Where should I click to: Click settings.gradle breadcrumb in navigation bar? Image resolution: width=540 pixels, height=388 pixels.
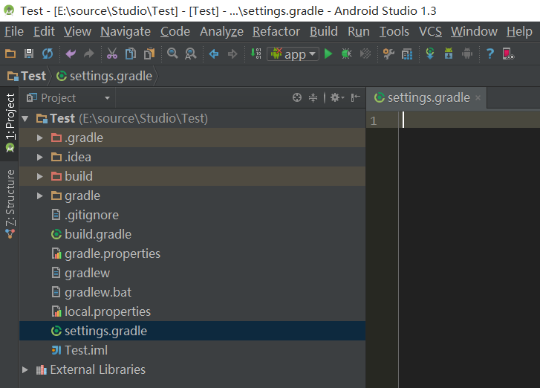104,76
